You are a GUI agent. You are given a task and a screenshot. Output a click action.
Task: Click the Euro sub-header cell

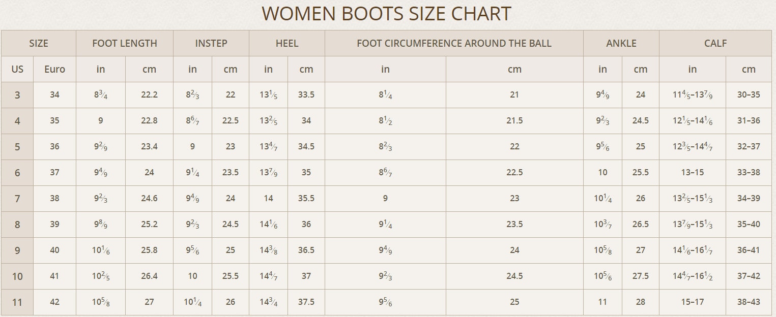pos(54,69)
